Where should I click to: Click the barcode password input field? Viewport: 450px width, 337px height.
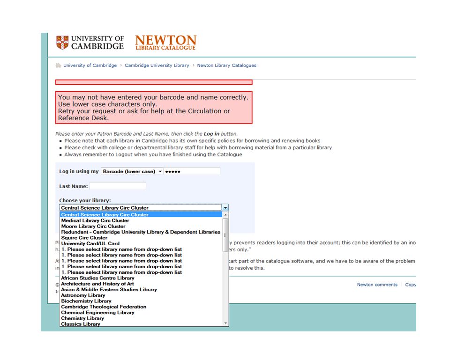pos(192,171)
